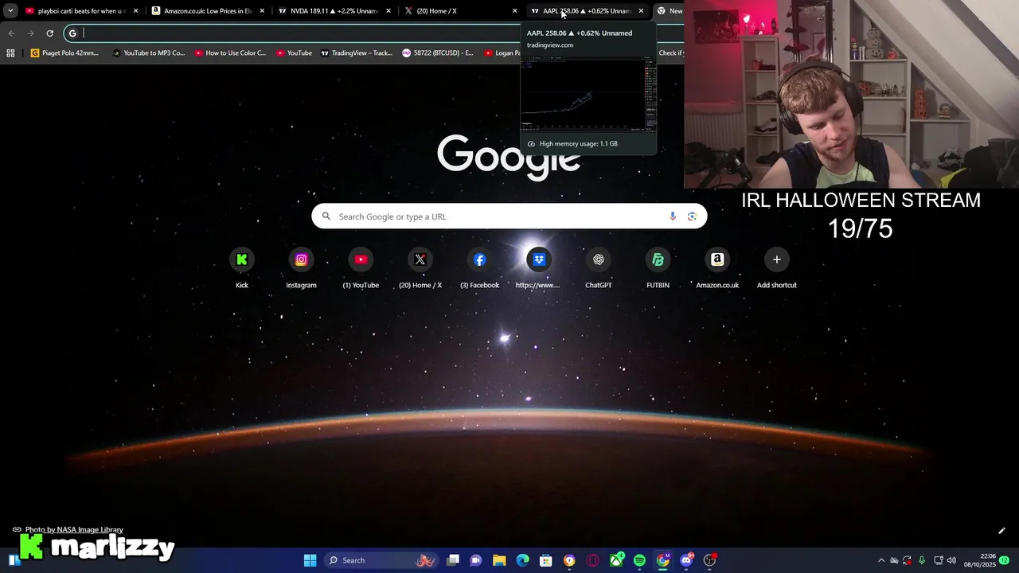The height and width of the screenshot is (573, 1019).
Task: Click the Google search box
Action: 509,216
